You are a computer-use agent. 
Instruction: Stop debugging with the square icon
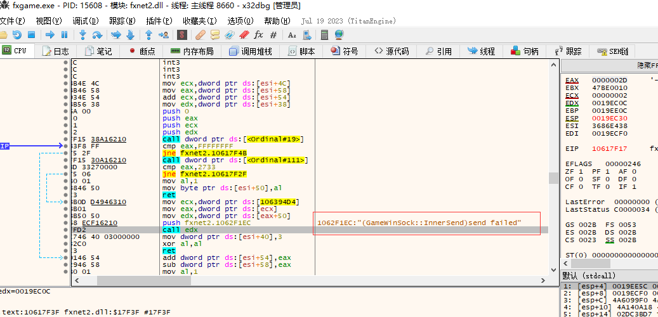click(x=31, y=34)
